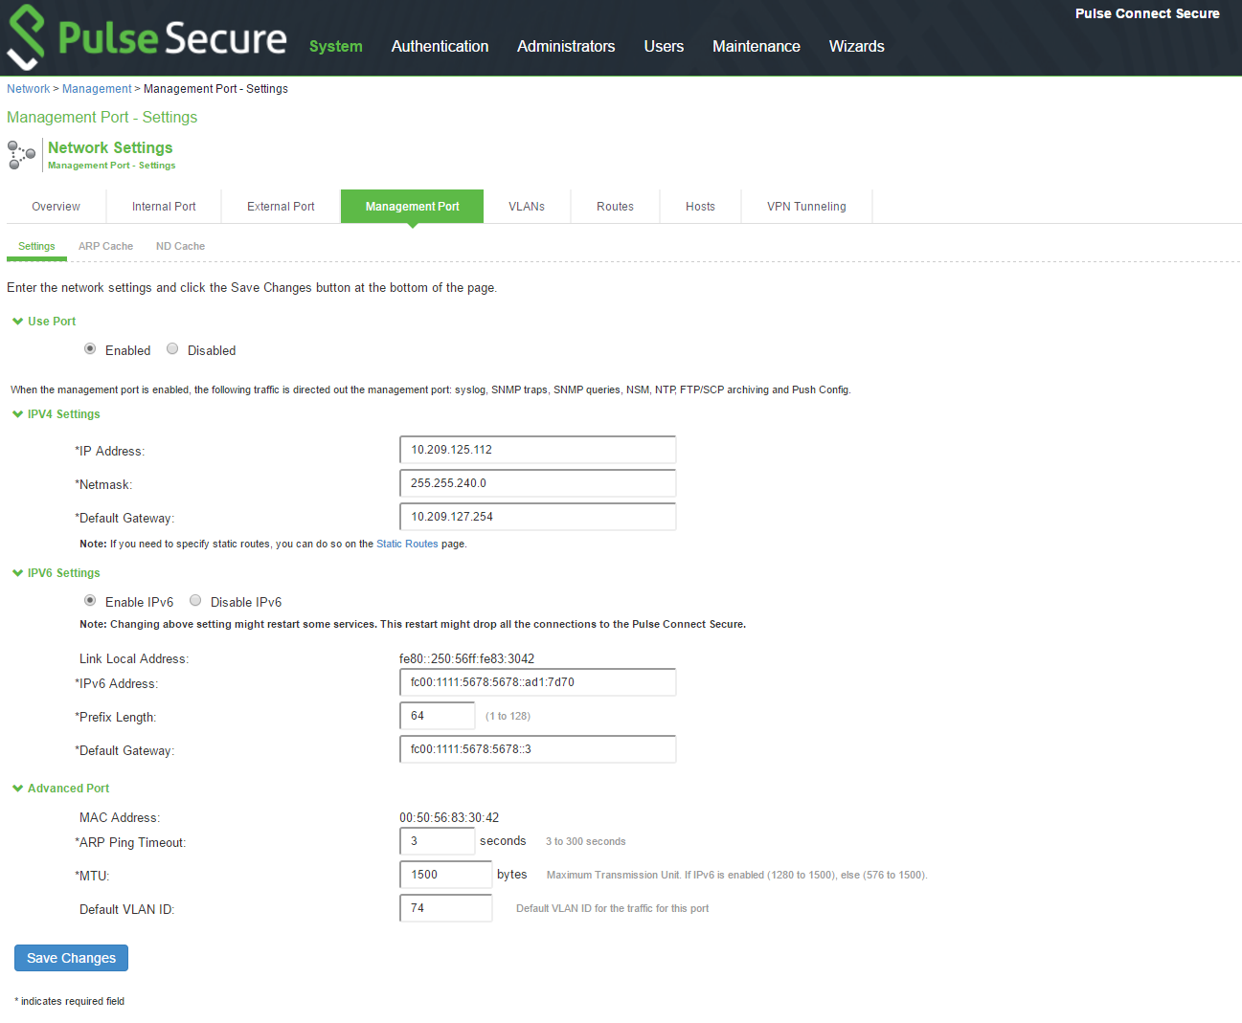Switch to the External Port tab
Viewport: 1242px width, 1023px height.
[281, 207]
